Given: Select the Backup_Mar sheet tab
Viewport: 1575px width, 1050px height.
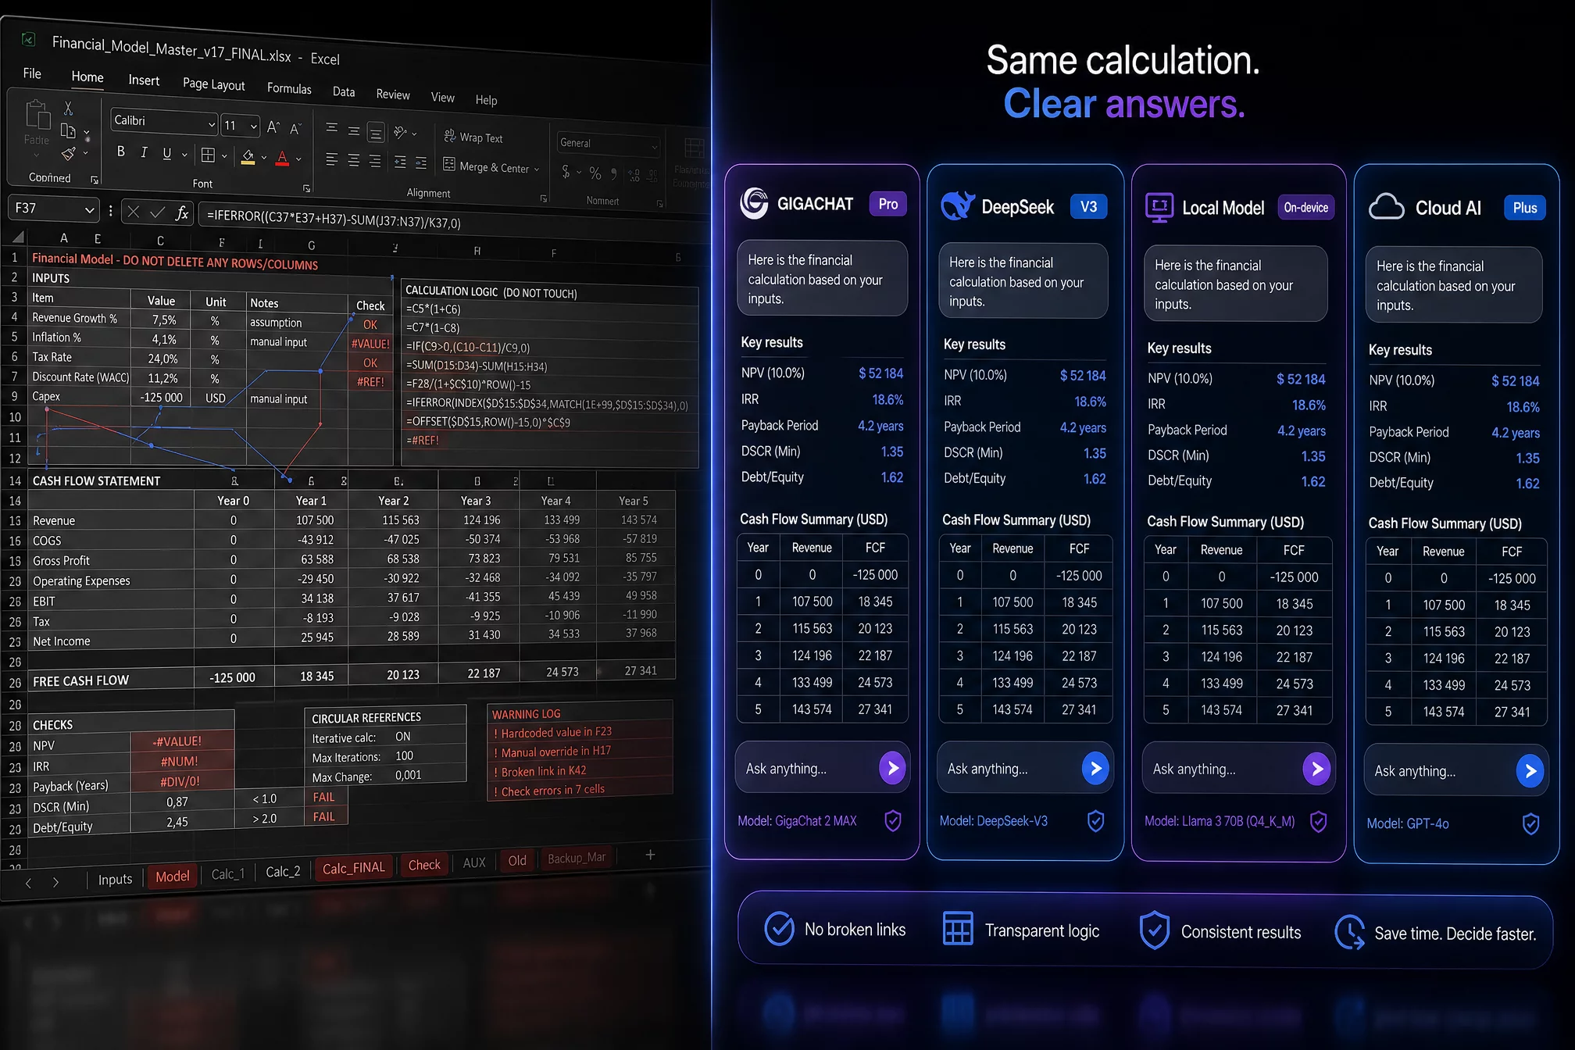Looking at the screenshot, I should point(577,858).
